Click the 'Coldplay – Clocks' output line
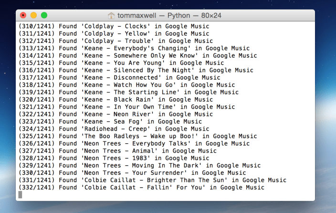This screenshot has height=213, width=336. [114, 26]
